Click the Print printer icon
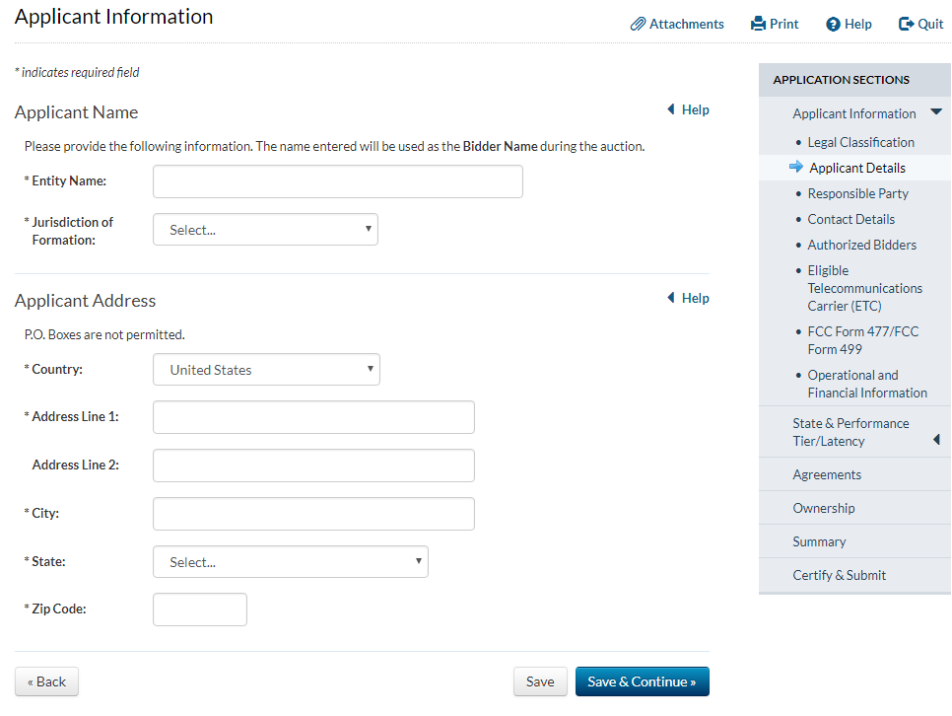 tap(758, 25)
